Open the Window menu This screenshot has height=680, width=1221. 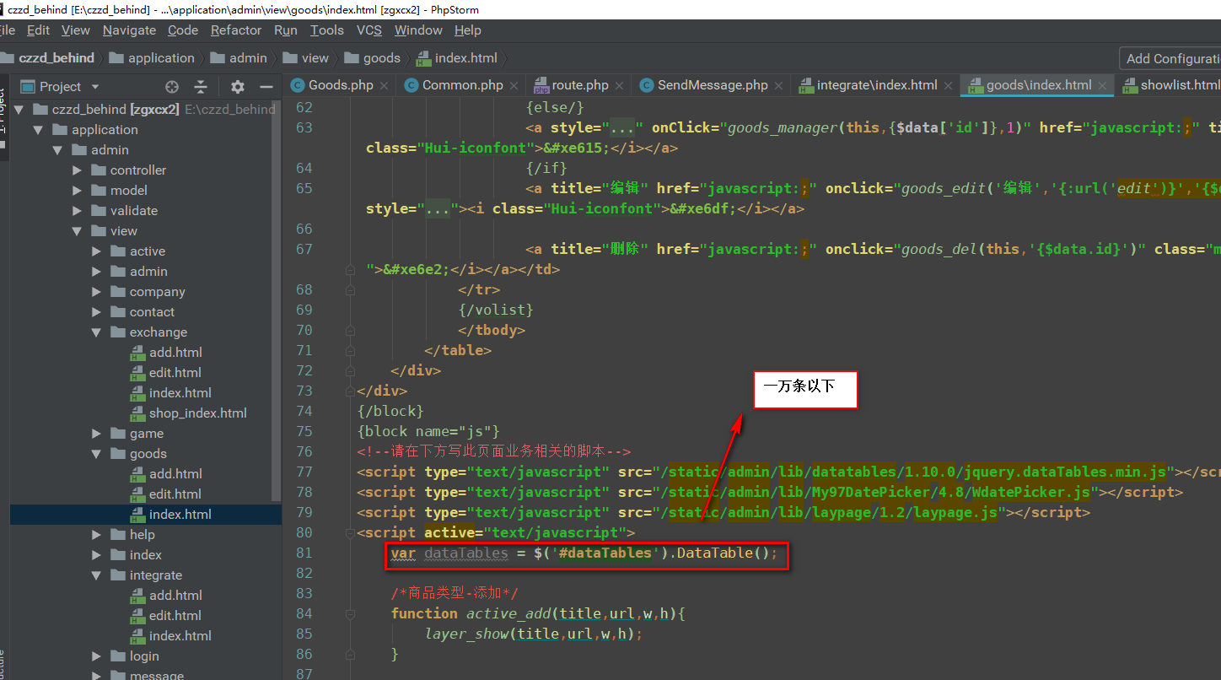[418, 30]
